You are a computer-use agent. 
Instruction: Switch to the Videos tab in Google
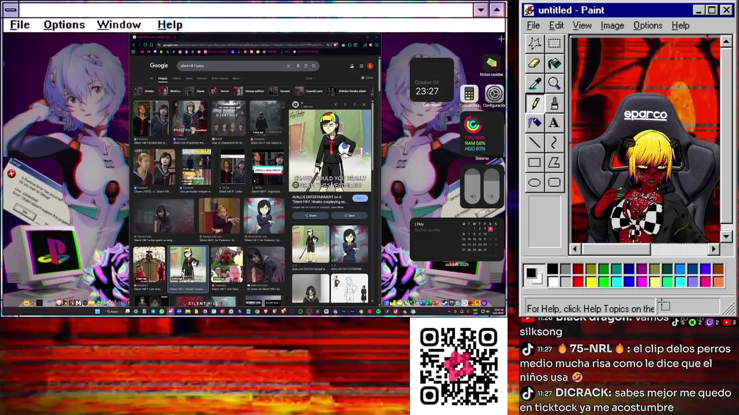pos(177,78)
